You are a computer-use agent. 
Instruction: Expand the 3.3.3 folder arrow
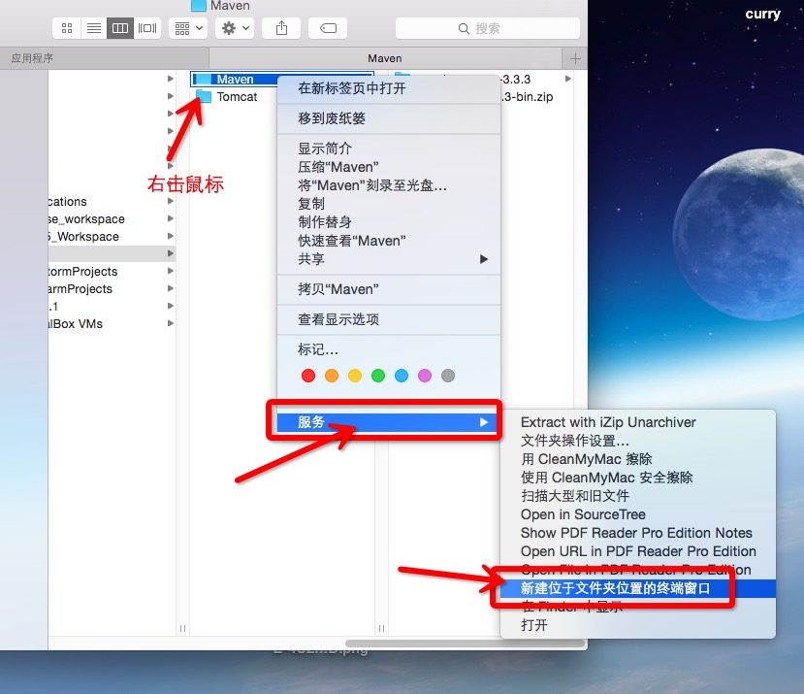568,79
